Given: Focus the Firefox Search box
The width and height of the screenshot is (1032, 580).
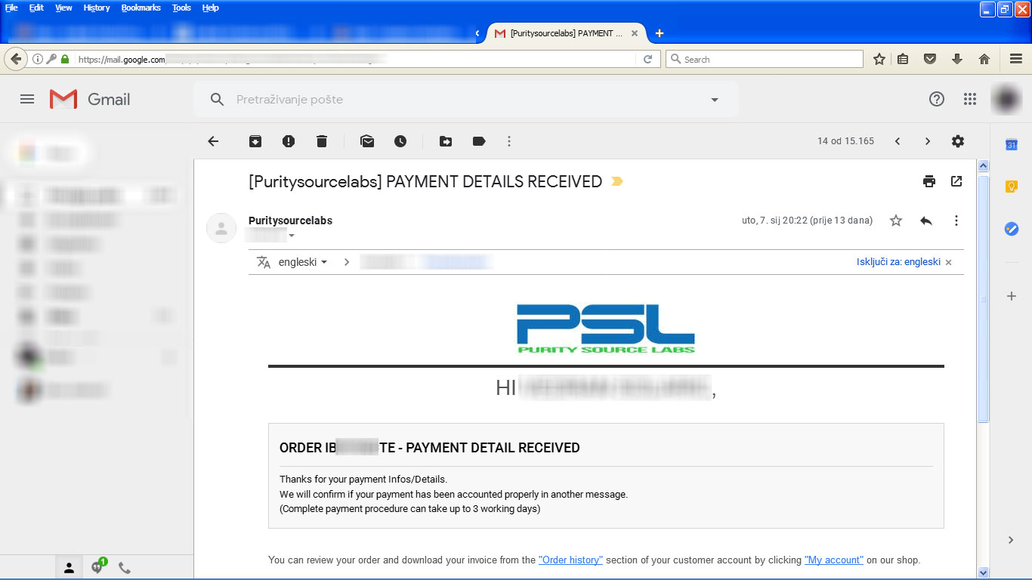Looking at the screenshot, I should (764, 59).
